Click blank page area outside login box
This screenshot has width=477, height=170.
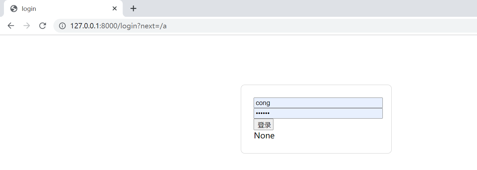click(115, 115)
